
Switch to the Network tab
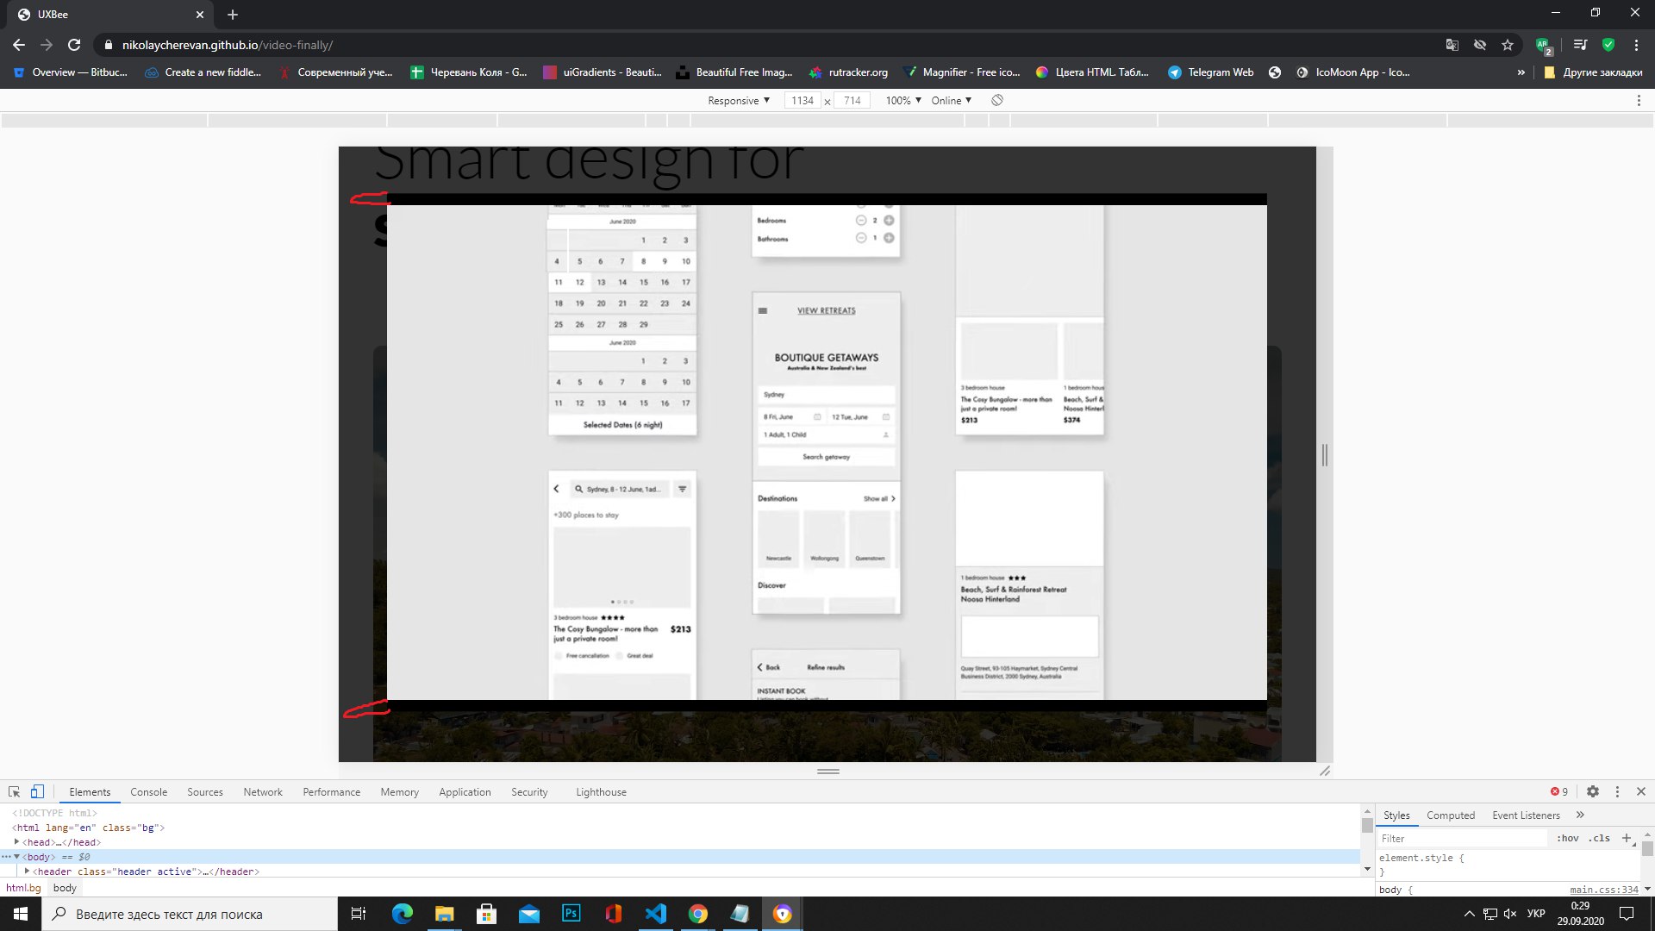[x=263, y=792]
